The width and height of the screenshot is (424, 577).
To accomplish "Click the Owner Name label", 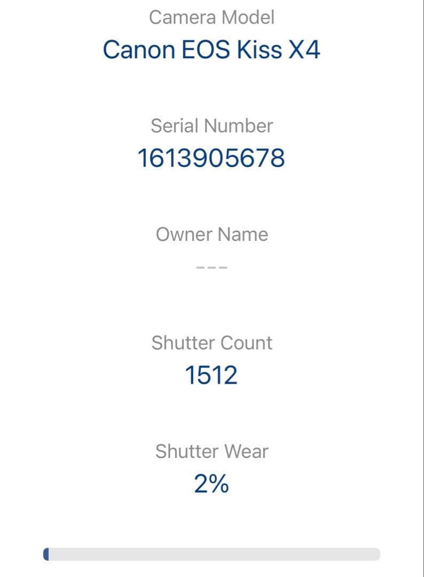I will pyautogui.click(x=211, y=235).
